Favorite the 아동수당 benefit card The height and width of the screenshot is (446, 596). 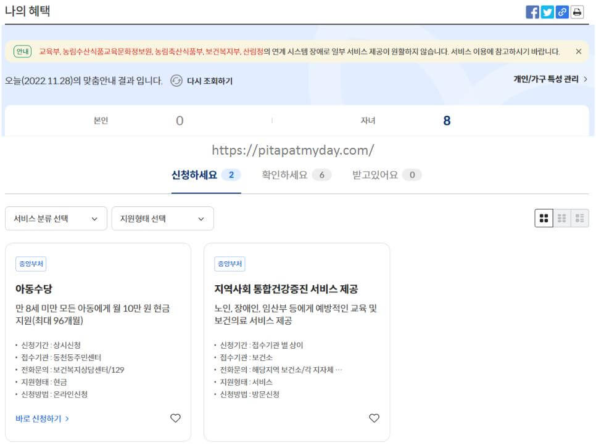[175, 418]
